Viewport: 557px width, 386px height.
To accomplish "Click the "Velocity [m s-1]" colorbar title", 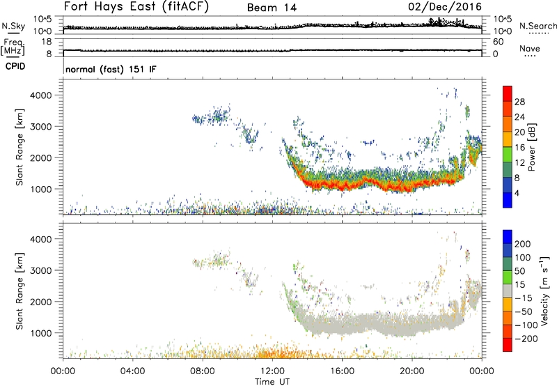I will tap(545, 291).
